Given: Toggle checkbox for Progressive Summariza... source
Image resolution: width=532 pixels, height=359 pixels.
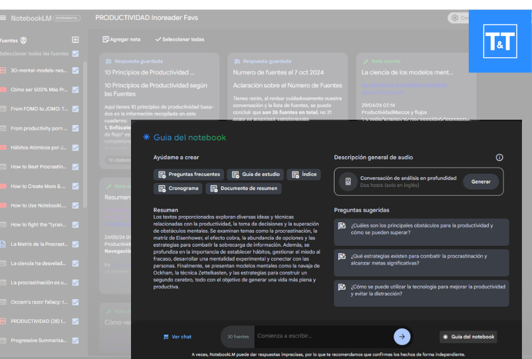Looking at the screenshot, I should (x=75, y=340).
